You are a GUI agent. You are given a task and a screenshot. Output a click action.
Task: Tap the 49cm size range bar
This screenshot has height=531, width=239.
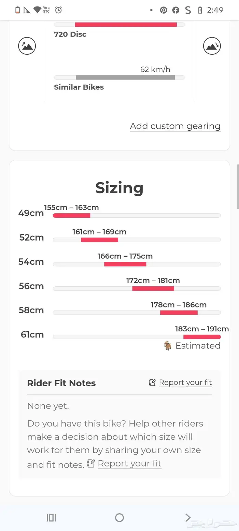(x=72, y=215)
